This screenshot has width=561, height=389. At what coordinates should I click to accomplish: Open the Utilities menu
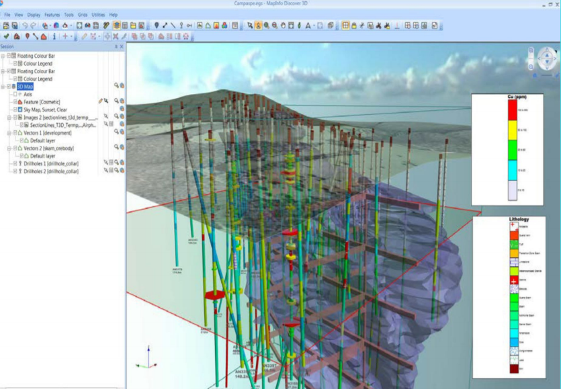coord(97,13)
